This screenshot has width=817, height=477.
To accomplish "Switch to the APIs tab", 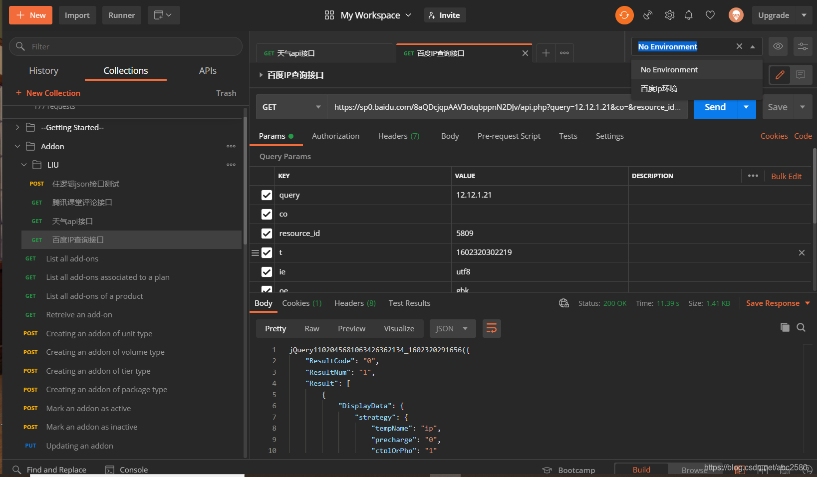I will point(208,70).
